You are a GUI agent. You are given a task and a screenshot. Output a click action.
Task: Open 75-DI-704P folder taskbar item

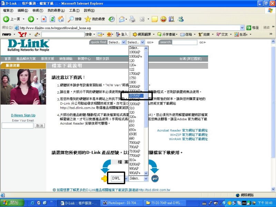point(165,203)
